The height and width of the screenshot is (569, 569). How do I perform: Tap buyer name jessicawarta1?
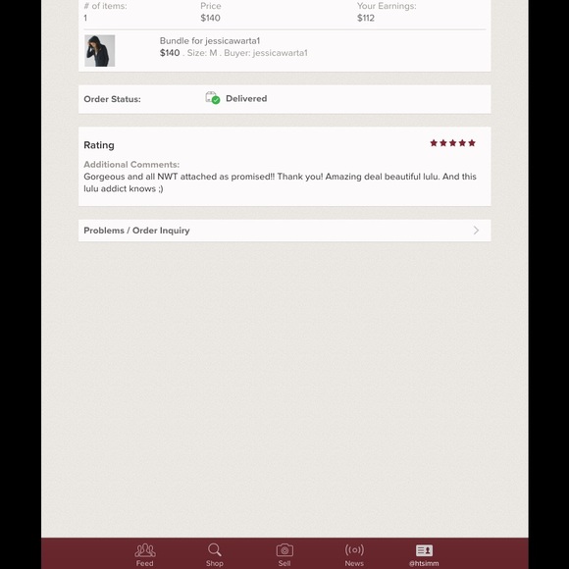point(281,53)
